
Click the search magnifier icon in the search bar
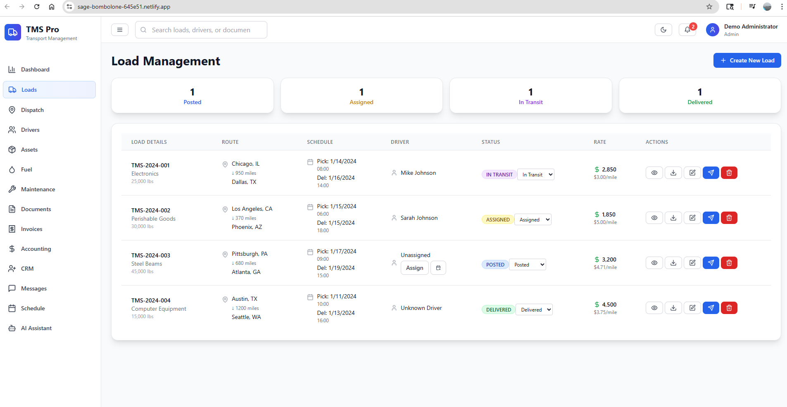(143, 29)
